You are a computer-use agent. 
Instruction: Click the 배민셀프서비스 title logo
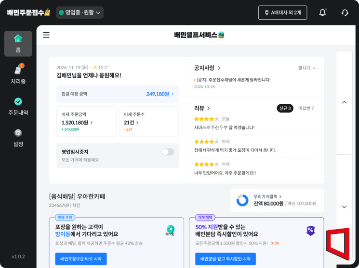coord(199,35)
